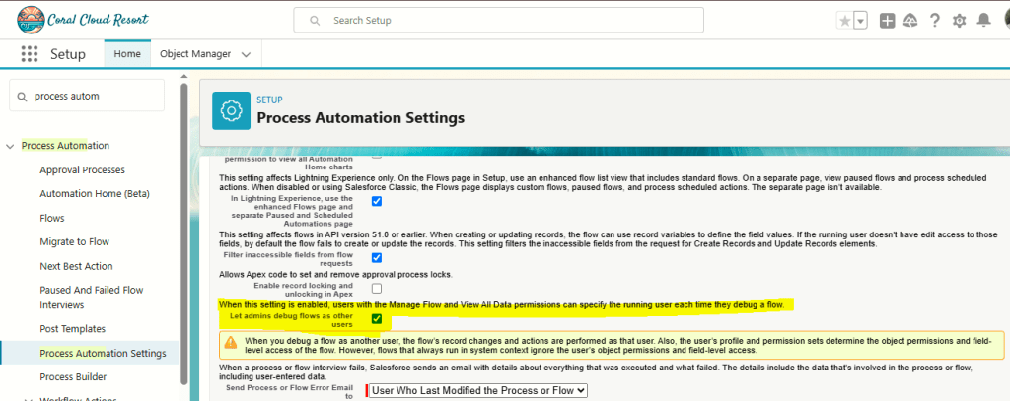Collapse the Process Automation tree section
The image size is (1010, 401).
tap(11, 146)
